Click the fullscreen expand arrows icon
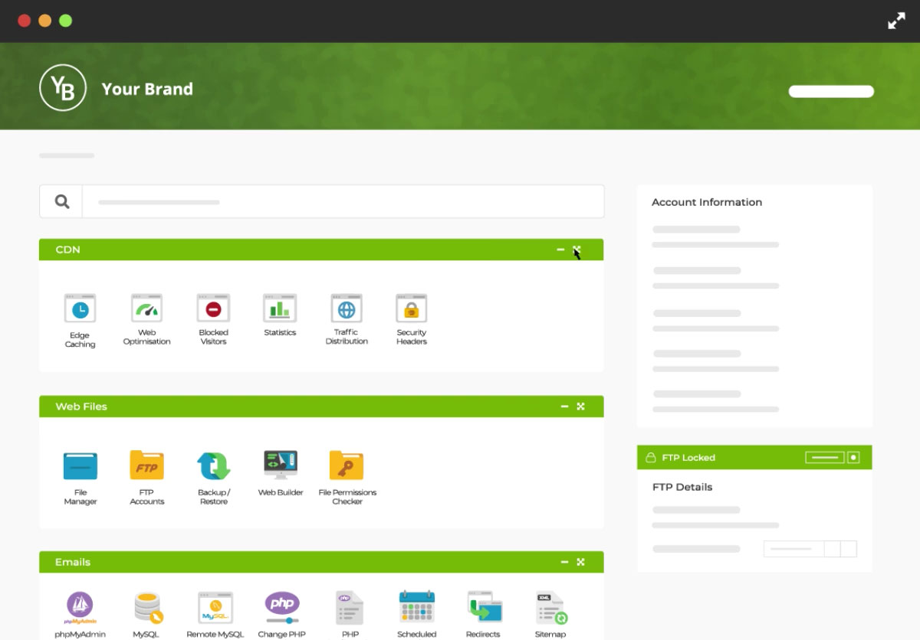 point(896,21)
